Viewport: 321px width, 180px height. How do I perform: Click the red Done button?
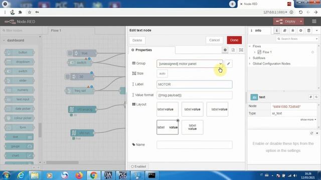click(234, 40)
